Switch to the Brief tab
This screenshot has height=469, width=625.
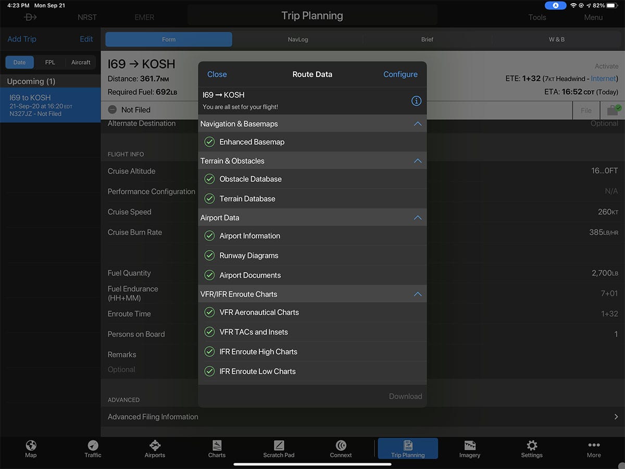pyautogui.click(x=427, y=40)
